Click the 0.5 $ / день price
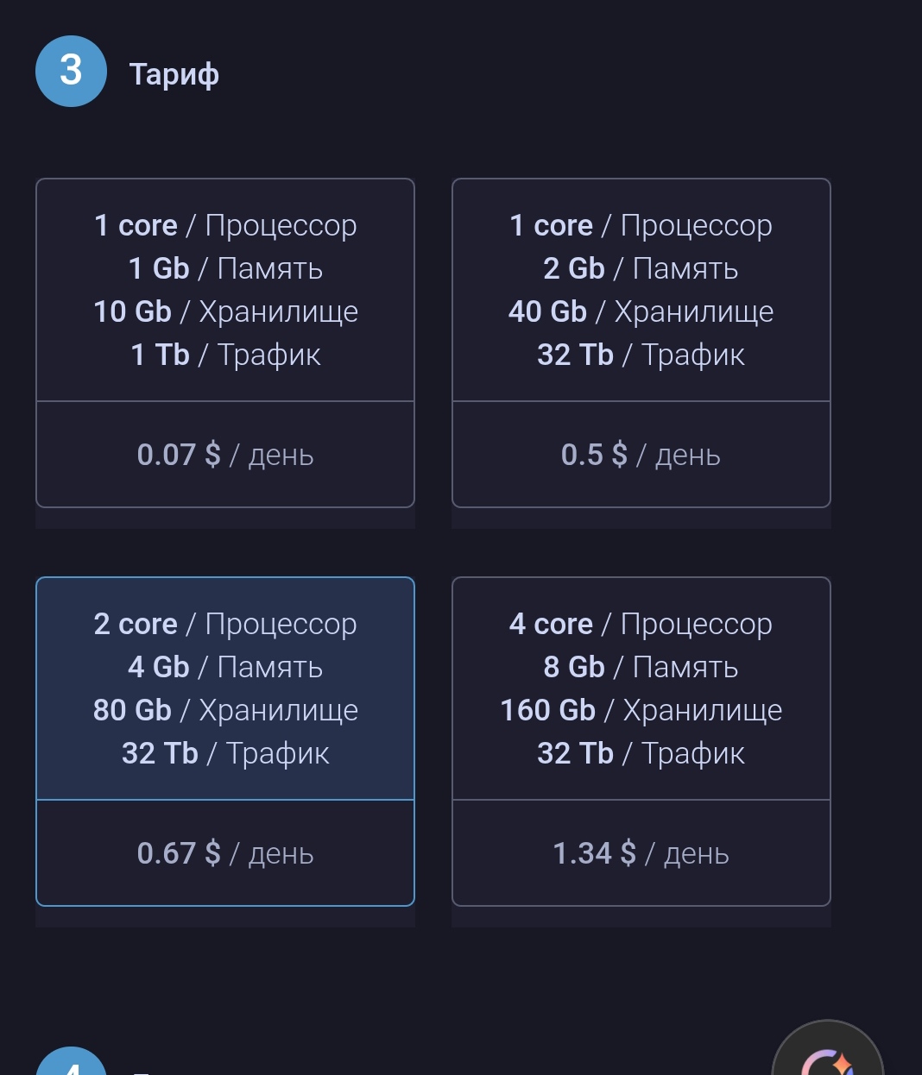Image resolution: width=922 pixels, height=1075 pixels. coord(641,455)
